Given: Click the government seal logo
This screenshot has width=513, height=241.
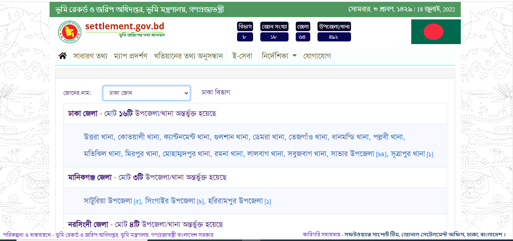Looking at the screenshot, I should 69,32.
